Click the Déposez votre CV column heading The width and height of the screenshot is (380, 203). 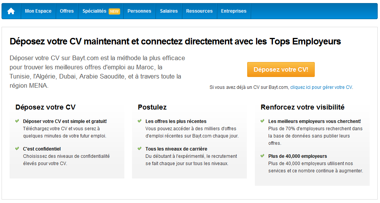click(x=46, y=107)
